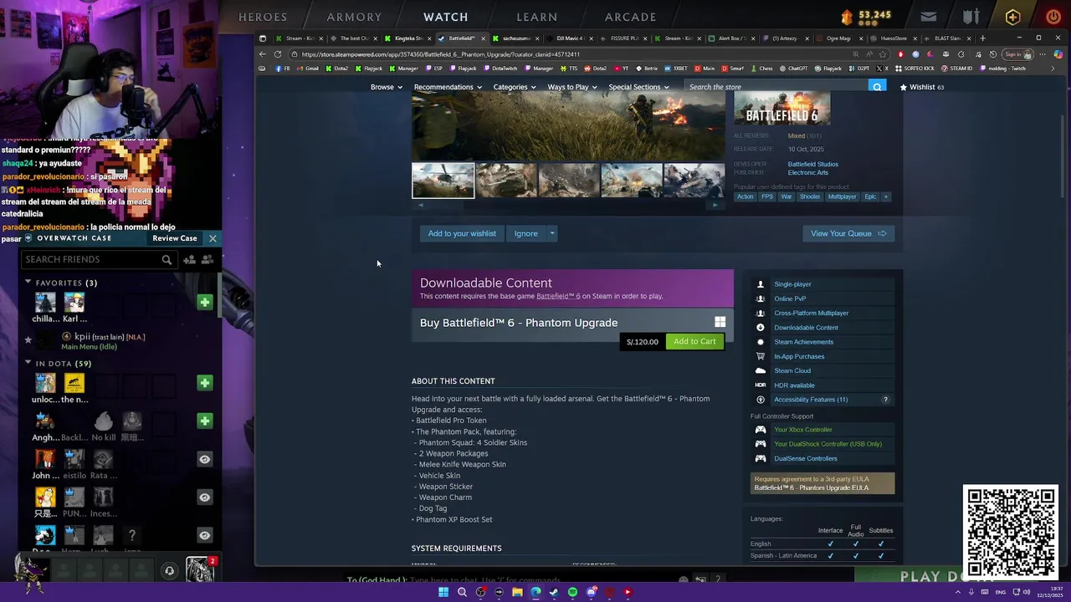
Task: Open Steam from taskbar
Action: 554,592
